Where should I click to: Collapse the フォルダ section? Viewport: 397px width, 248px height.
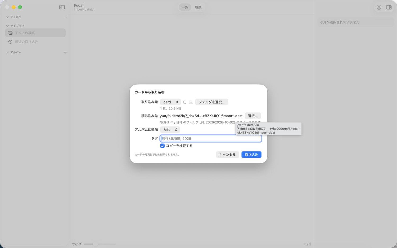7,17
